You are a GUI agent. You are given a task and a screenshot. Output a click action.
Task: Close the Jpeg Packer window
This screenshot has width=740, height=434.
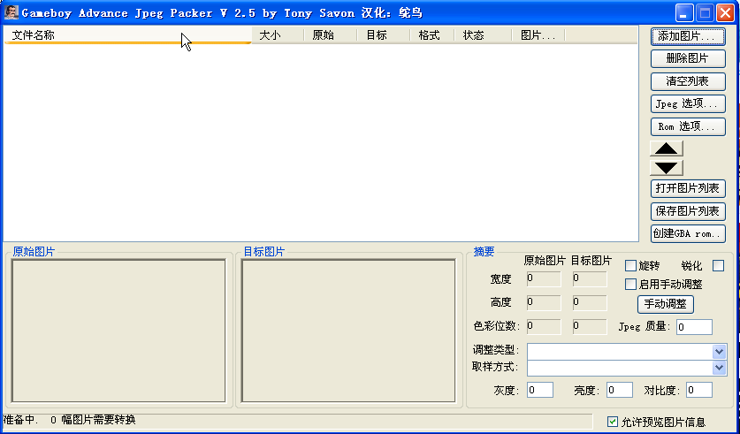pos(725,12)
